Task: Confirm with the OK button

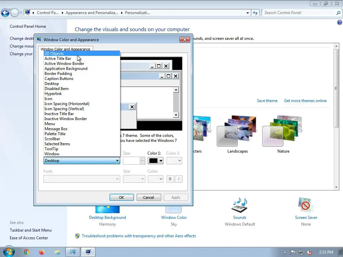Action: tap(122, 197)
